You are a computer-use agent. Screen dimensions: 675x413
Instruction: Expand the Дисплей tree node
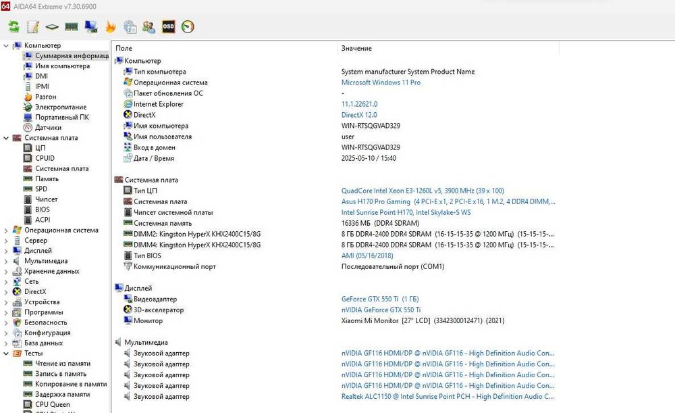6,251
